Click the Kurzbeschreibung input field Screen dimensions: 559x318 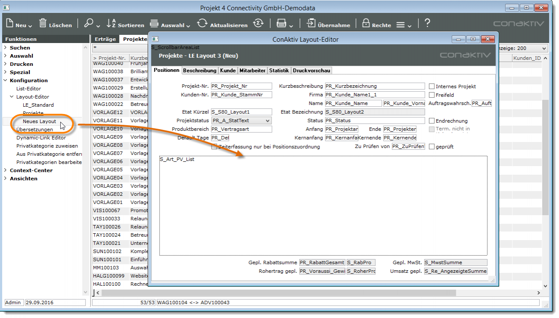click(374, 86)
